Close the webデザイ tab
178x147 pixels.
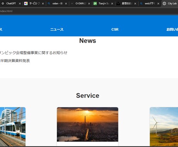(158, 3)
